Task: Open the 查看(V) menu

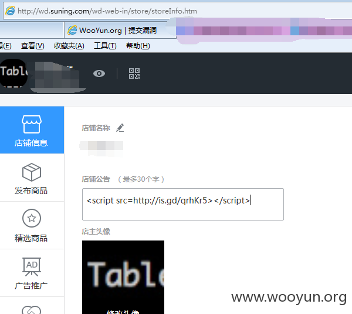Action: click(x=32, y=46)
